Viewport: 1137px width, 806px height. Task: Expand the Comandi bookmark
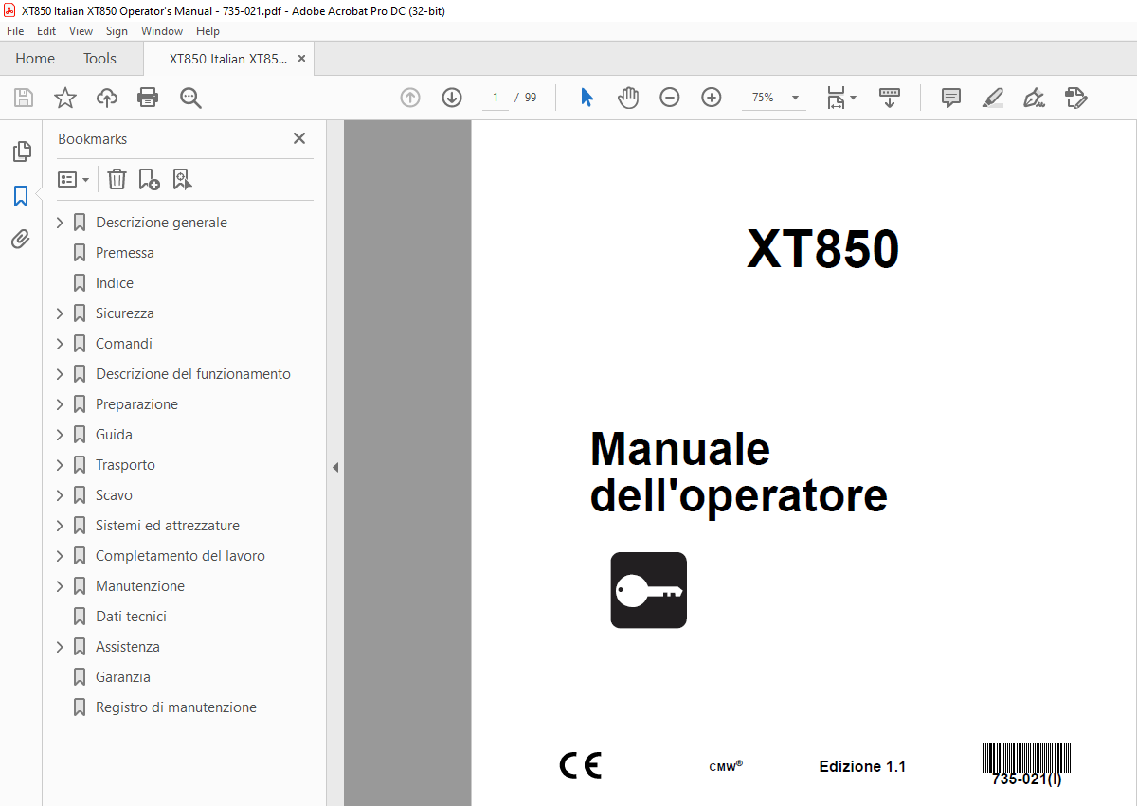coord(60,344)
